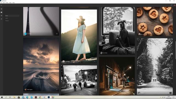Click the corner icon on the dog photo
Screen dimensions: 176x99
point(133,53)
